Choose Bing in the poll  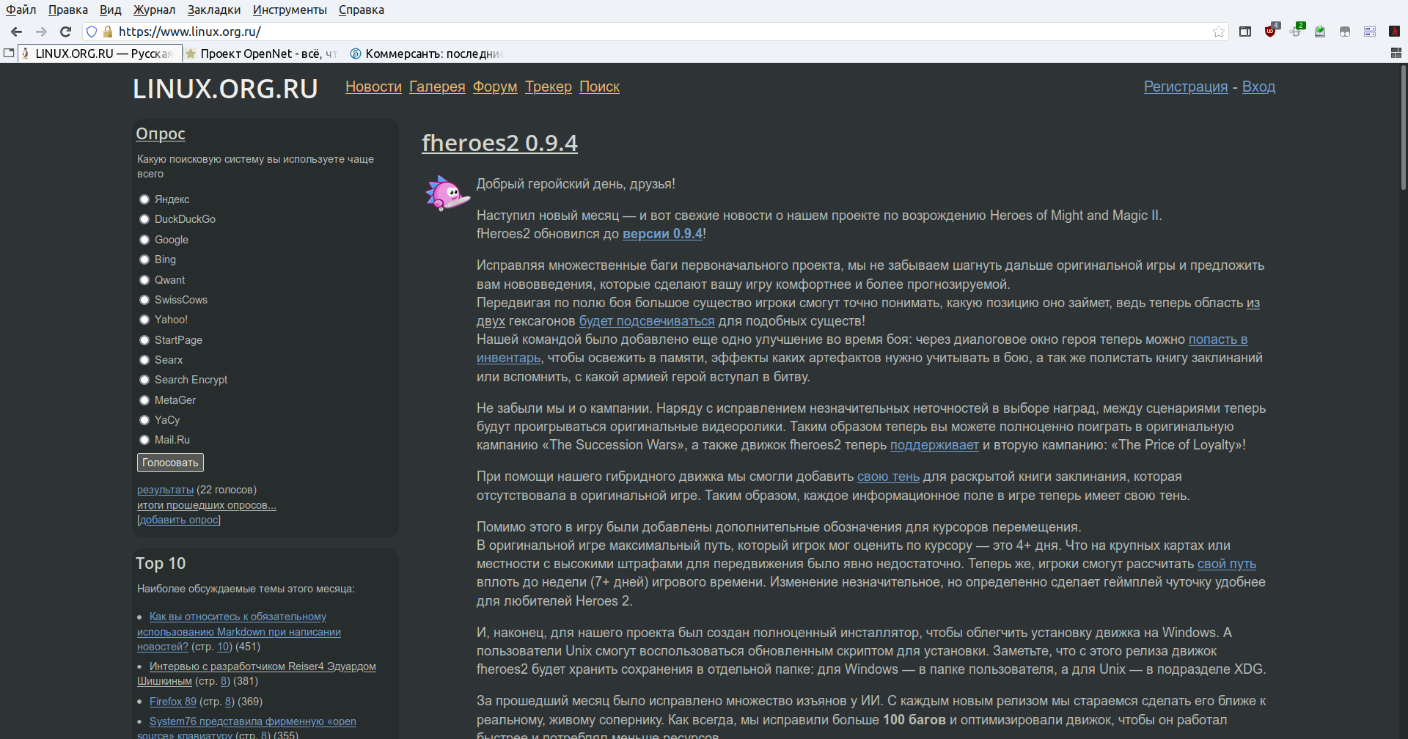(144, 260)
